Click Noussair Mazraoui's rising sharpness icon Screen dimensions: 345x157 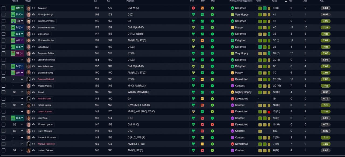point(202,137)
